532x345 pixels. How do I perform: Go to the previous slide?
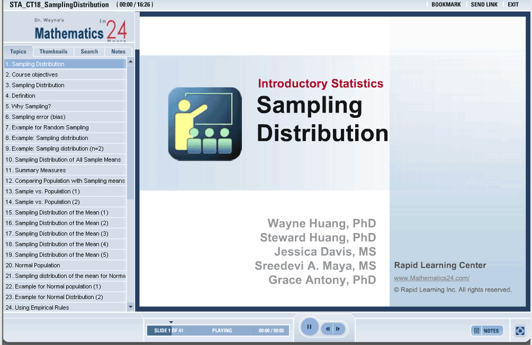(x=328, y=329)
